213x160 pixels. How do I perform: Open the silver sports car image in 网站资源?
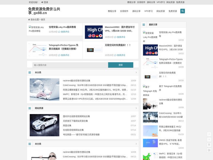coord(44,125)
